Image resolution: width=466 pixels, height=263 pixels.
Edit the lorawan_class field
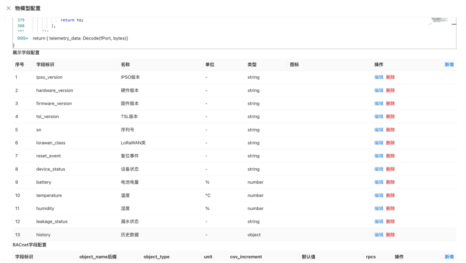(379, 143)
